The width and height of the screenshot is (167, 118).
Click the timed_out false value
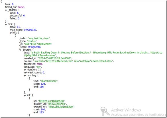pyautogui.click(x=21, y=7)
